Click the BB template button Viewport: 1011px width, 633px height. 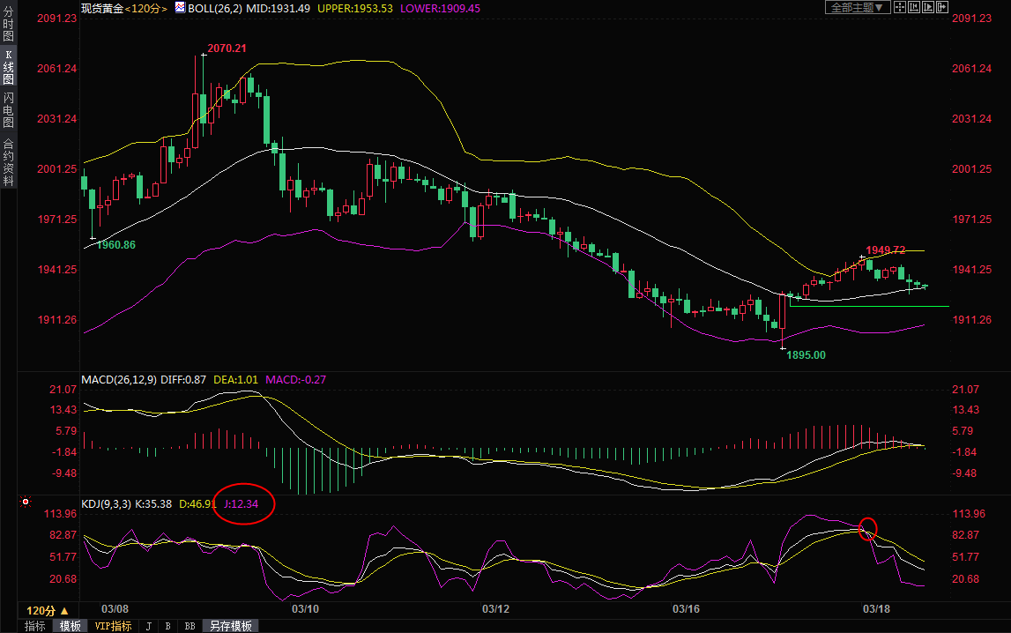click(x=189, y=626)
